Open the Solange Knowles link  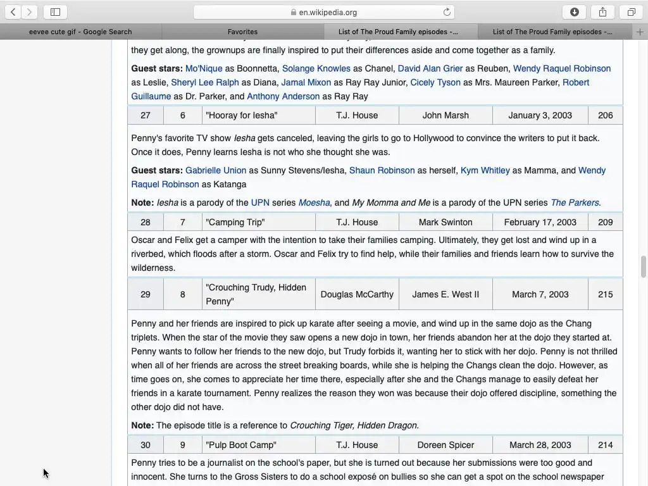(316, 68)
